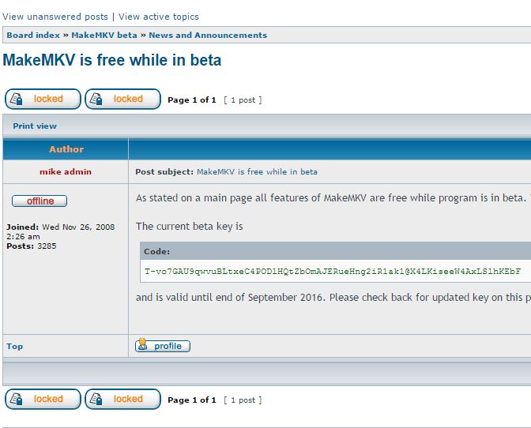This screenshot has height=428, width=531.
Task: Open News and Announcements forum breadcrumb
Action: coord(208,36)
